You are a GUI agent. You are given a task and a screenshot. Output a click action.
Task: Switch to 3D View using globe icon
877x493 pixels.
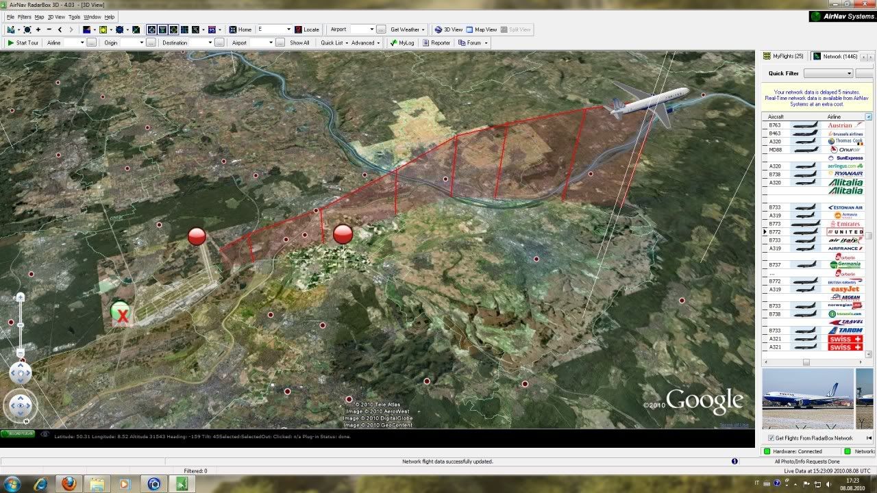click(x=438, y=29)
